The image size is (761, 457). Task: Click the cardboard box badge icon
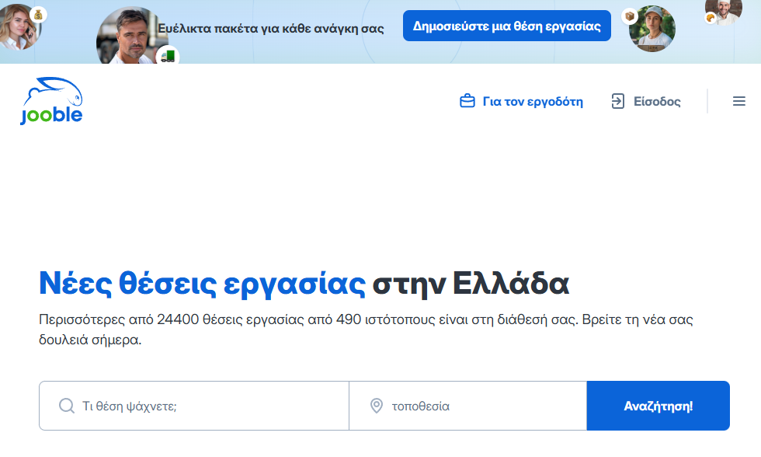[630, 16]
